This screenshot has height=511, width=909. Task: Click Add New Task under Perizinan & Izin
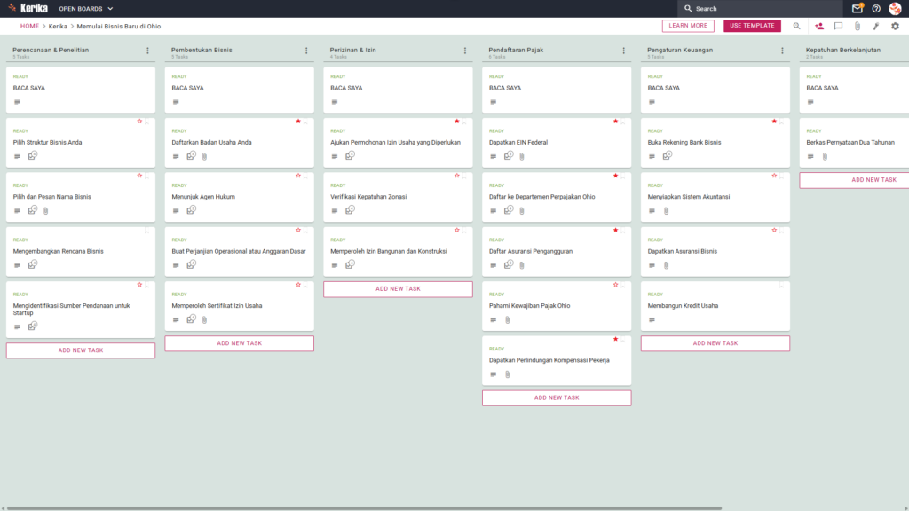pos(398,289)
